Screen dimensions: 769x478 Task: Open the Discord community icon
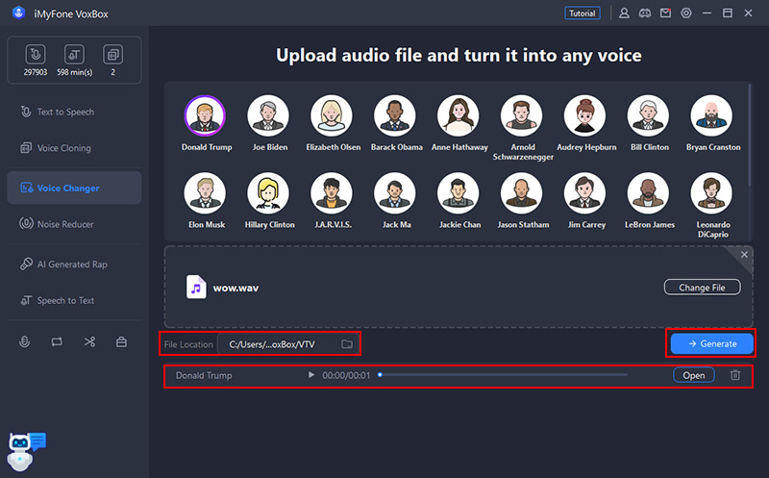[x=644, y=13]
